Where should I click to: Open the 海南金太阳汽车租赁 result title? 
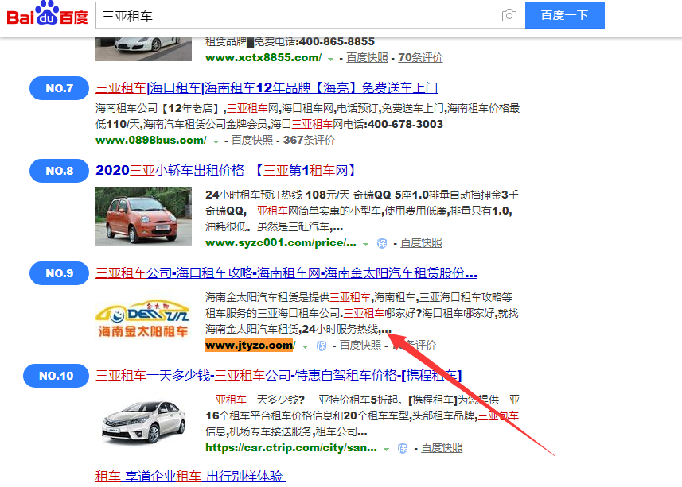coord(286,273)
